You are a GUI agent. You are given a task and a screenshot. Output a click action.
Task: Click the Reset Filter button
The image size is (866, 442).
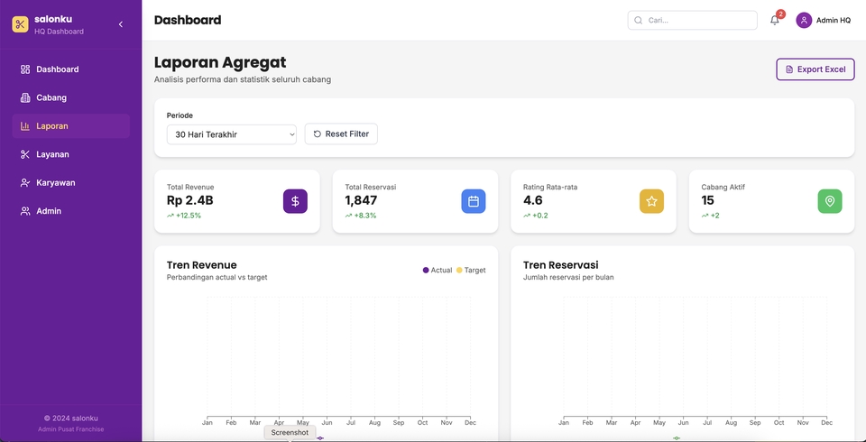(x=341, y=134)
